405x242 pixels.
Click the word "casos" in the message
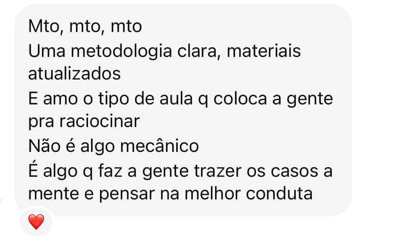(x=294, y=171)
